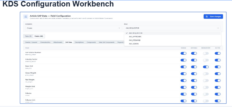
Task: Open the Role dropdown showing AM_REQUESTOR
Action: click(172, 28)
